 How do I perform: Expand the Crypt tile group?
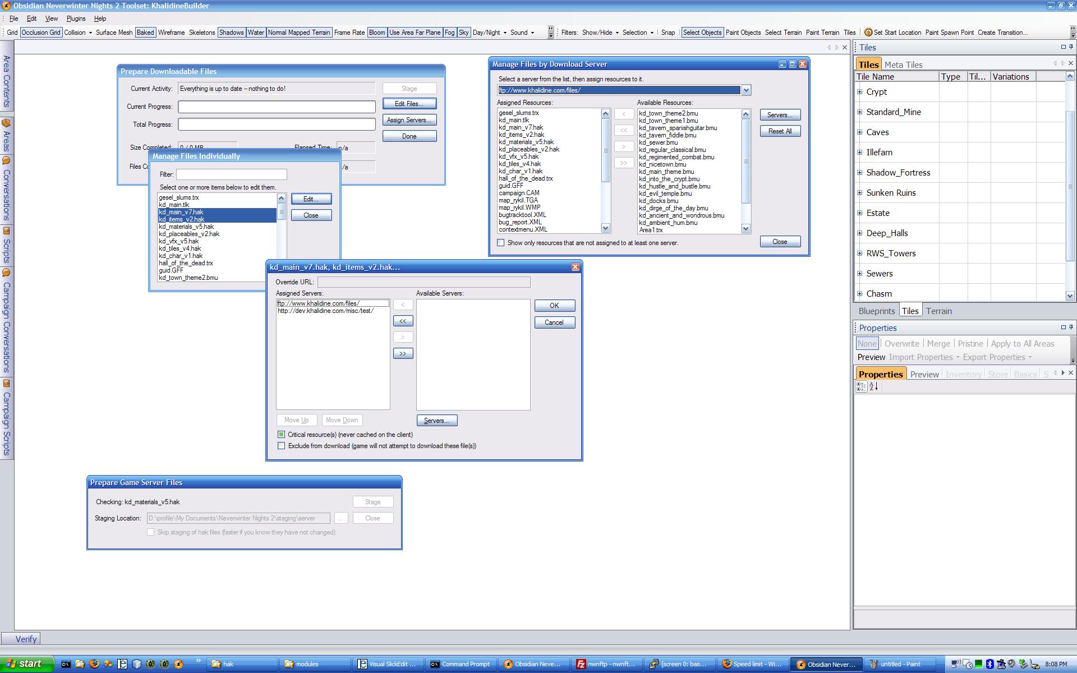click(x=860, y=91)
